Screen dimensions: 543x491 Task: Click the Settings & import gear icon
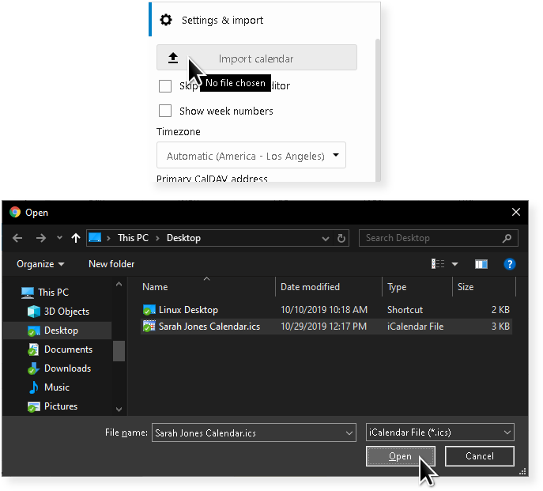166,21
